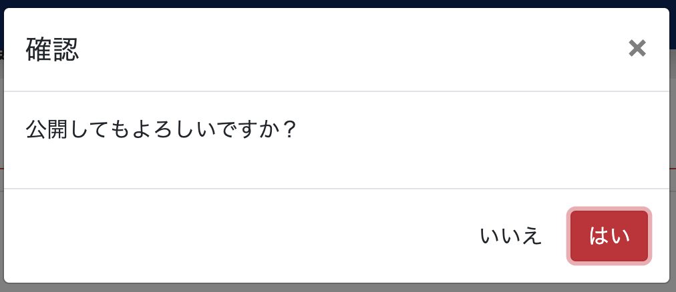This screenshot has height=292, width=676.
Task: Confirm publishing by clicking はい
Action: pos(609,235)
